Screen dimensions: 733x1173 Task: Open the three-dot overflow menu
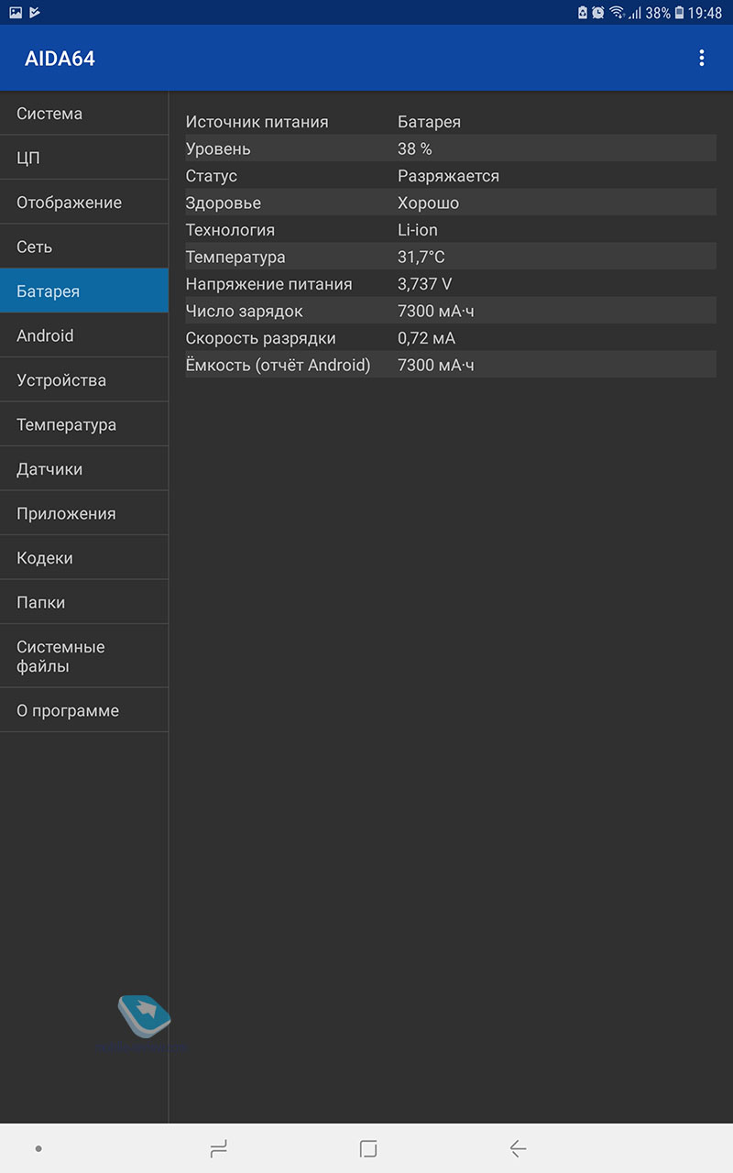(702, 59)
